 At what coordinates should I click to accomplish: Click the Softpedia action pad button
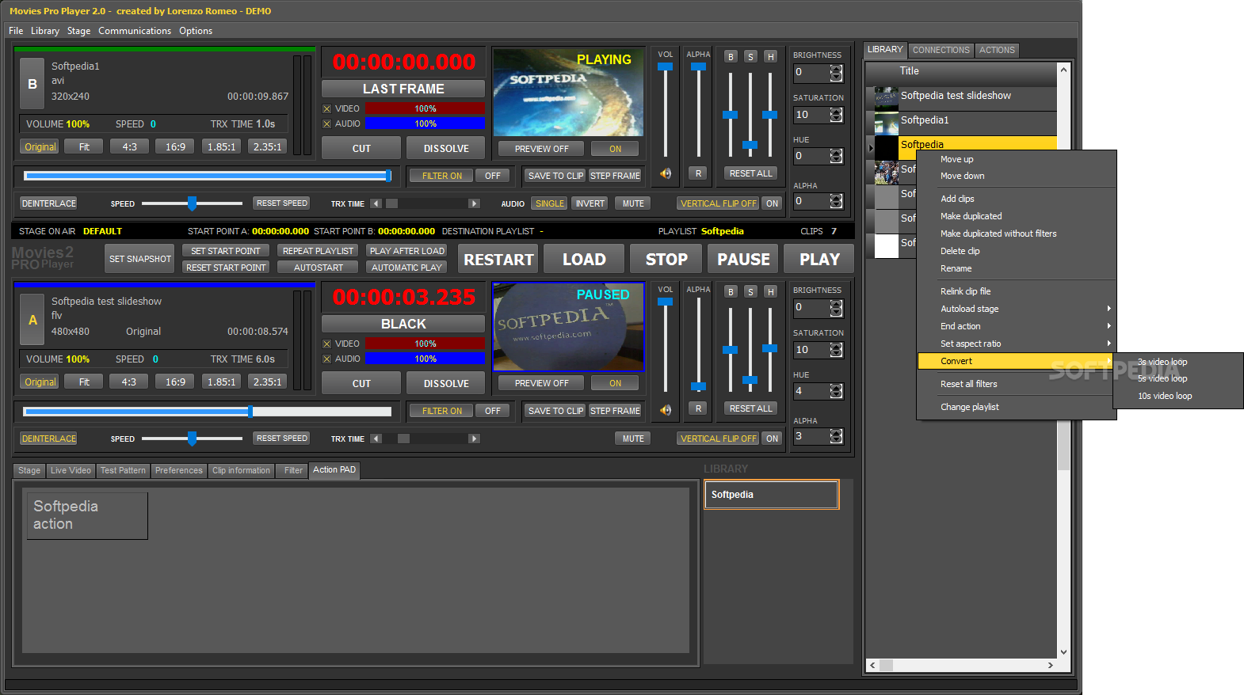(x=87, y=516)
